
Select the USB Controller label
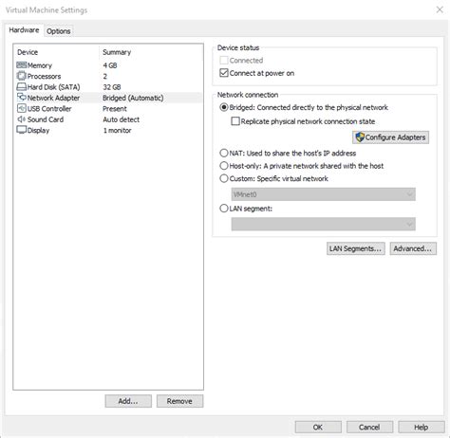(49, 109)
